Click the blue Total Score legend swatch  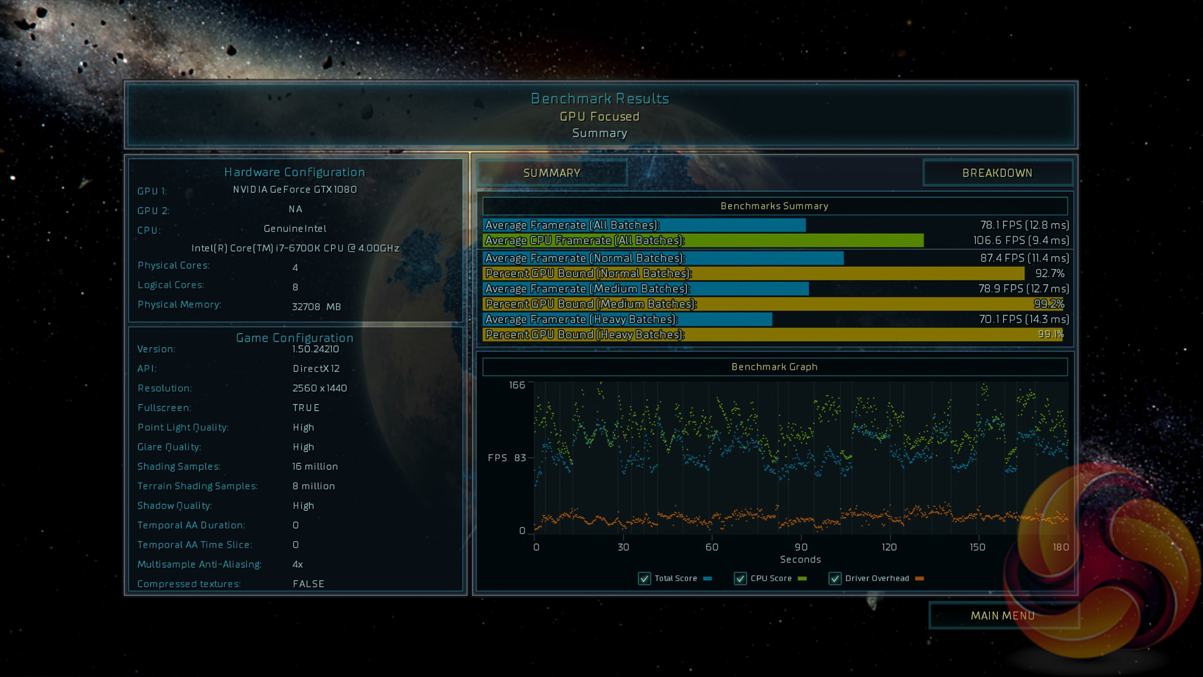pyautogui.click(x=707, y=579)
